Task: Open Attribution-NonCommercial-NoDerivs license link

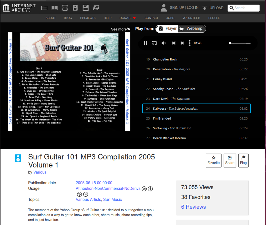Action: click(108, 188)
